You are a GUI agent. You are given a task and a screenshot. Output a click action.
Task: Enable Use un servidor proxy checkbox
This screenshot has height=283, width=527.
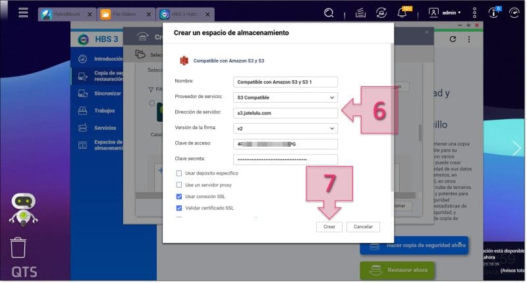[179, 185]
